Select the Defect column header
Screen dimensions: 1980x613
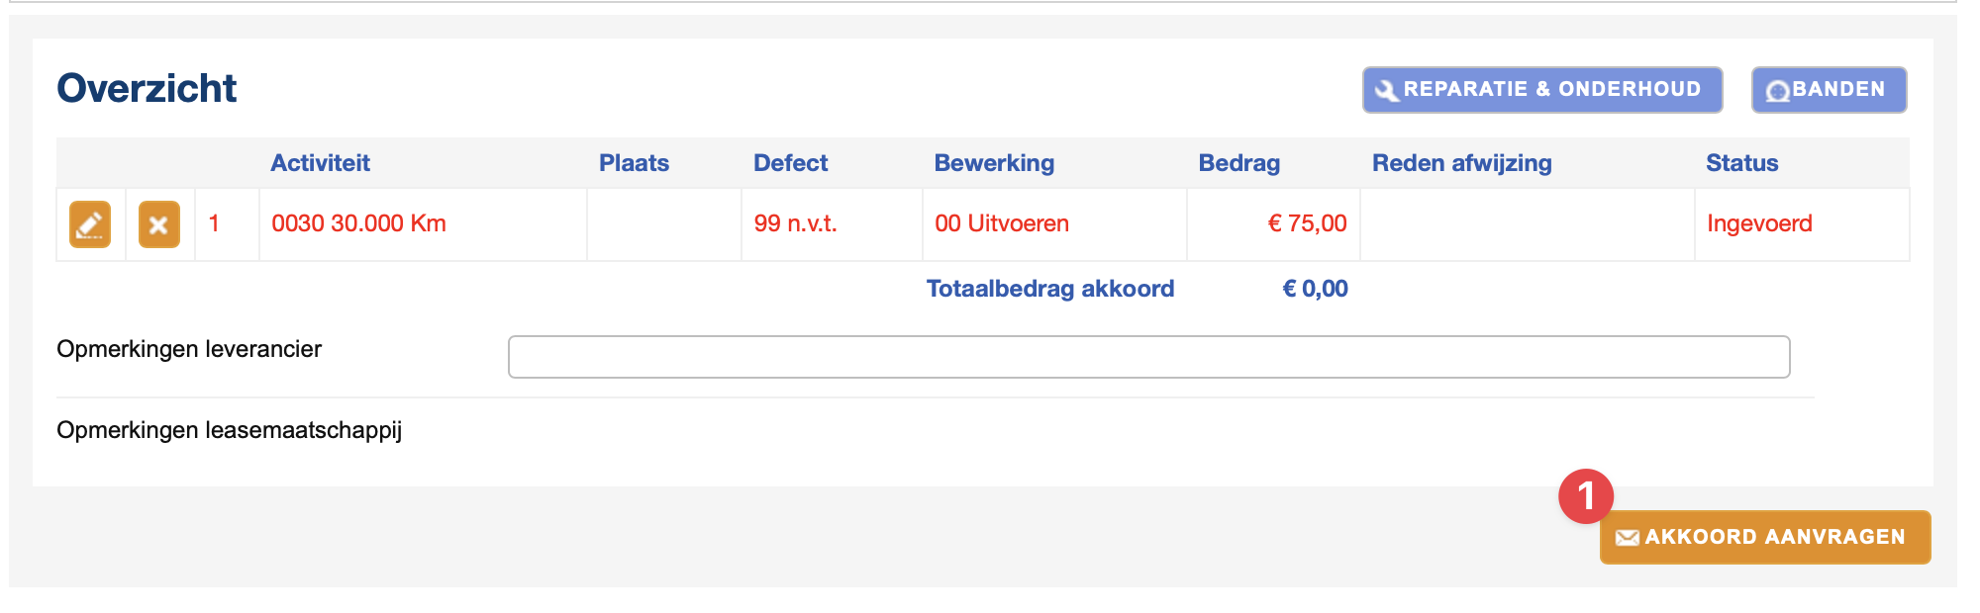(x=790, y=163)
